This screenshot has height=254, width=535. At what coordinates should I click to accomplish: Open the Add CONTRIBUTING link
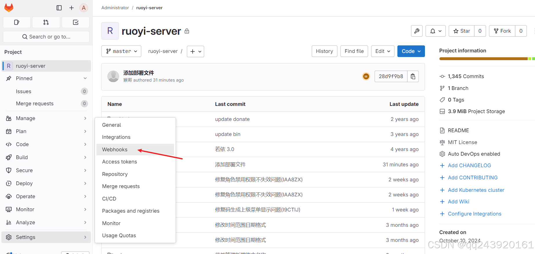[x=473, y=178]
